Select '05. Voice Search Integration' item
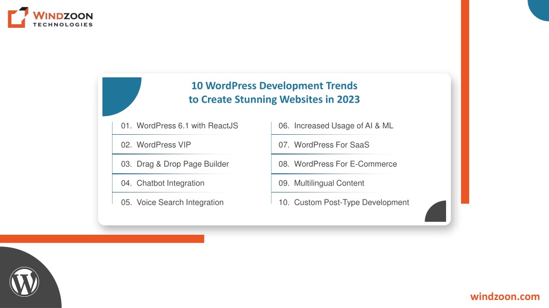 coord(172,203)
